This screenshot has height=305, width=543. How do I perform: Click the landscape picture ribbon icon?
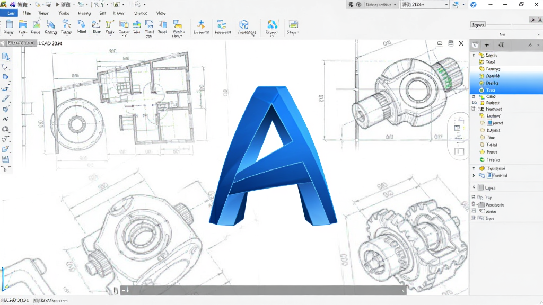(36, 24)
